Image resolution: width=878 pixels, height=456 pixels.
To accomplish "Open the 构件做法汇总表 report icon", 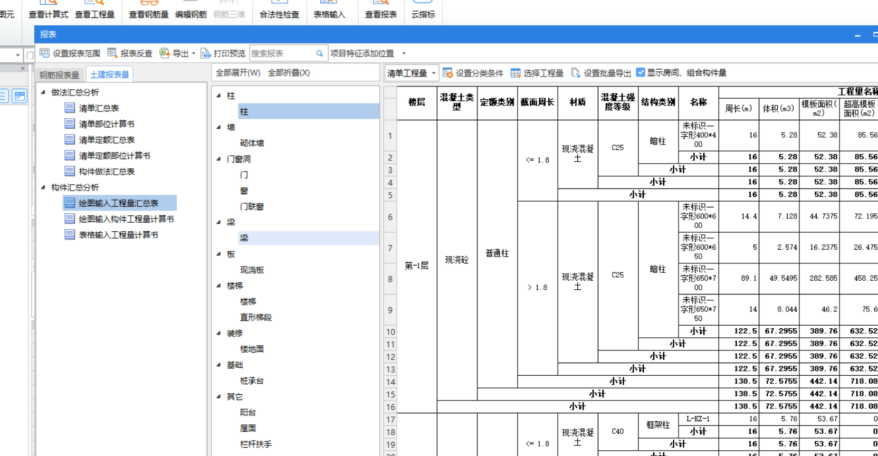I will 70,171.
